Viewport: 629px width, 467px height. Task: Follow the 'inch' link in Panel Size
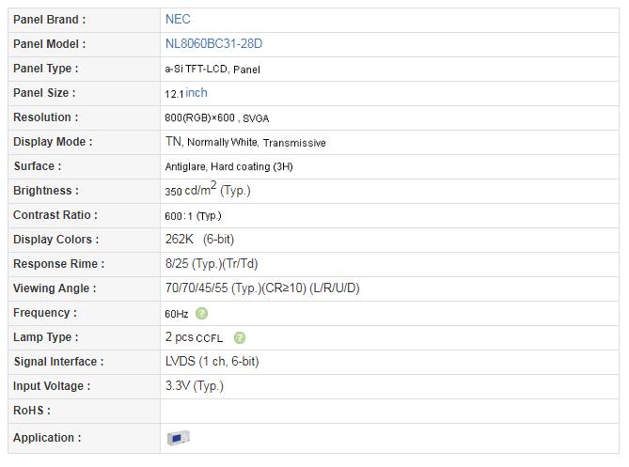197,93
